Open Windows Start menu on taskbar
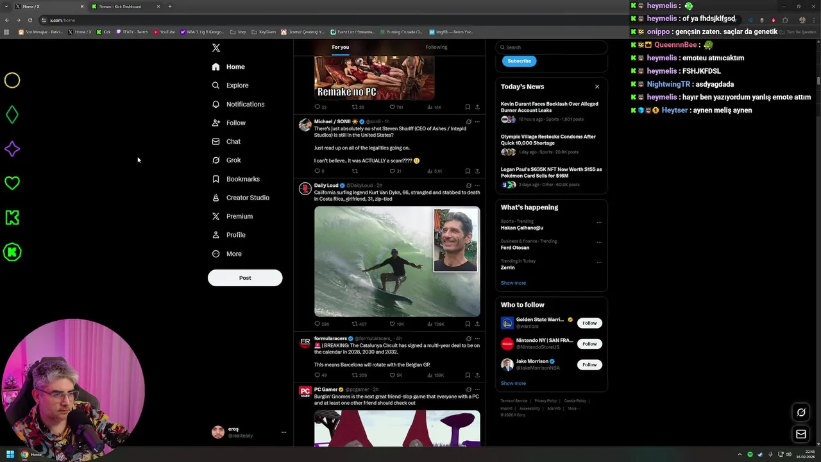This screenshot has width=821, height=462. [x=10, y=454]
